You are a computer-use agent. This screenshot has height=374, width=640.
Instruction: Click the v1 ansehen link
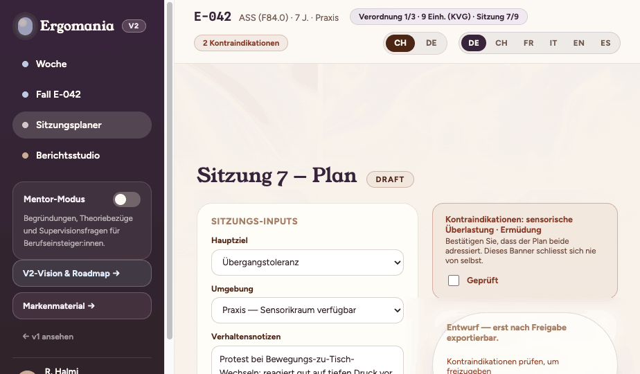pyautogui.click(x=48, y=337)
